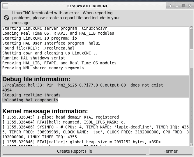Screen dimensions: 194x157
Task: Click the Stopping realtime threads line
Action: (31, 95)
